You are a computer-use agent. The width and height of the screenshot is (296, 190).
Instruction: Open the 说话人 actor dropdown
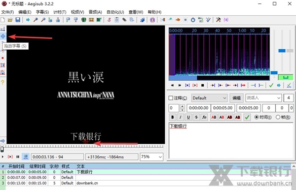tap(263, 98)
